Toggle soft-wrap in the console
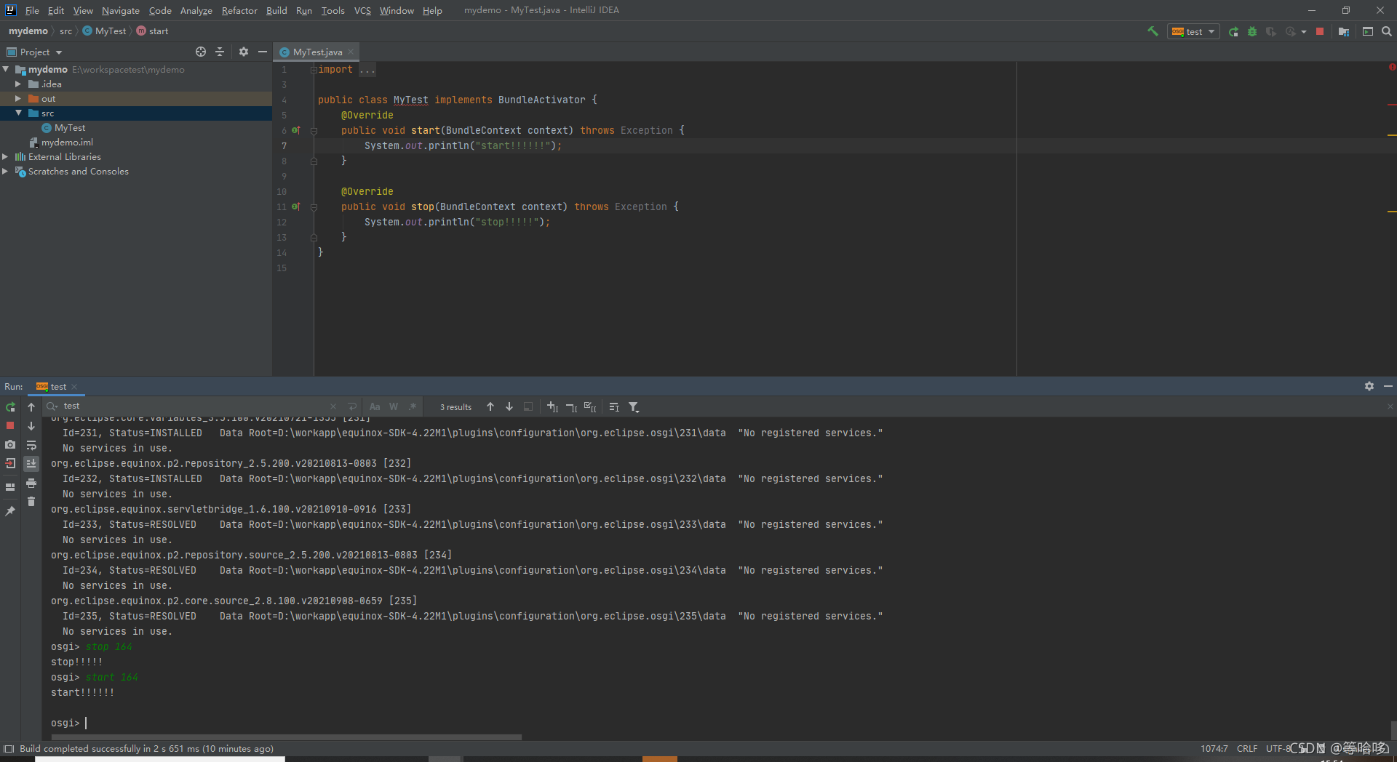This screenshot has height=762, width=1397. coord(31,445)
